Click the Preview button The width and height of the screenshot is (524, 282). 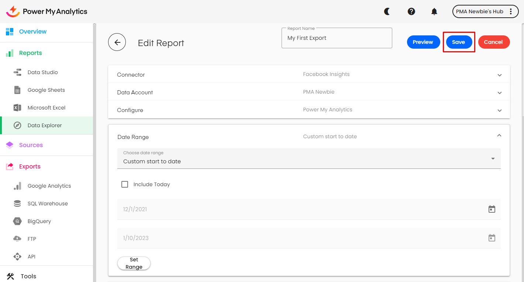click(423, 42)
